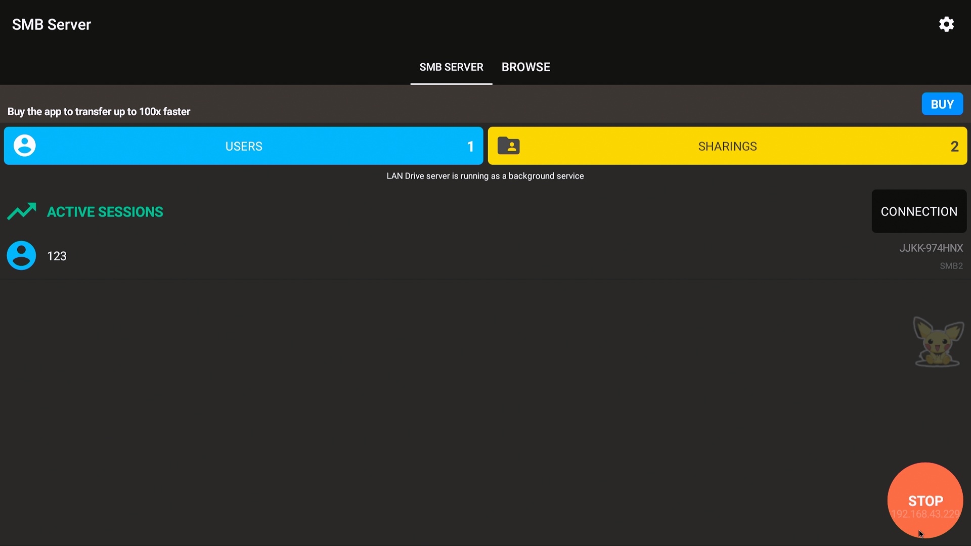Click the LAN Drive server running status text

point(485,176)
